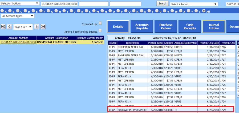View the Journal Entries tab
This screenshot has height=113, width=239.
click(x=213, y=26)
